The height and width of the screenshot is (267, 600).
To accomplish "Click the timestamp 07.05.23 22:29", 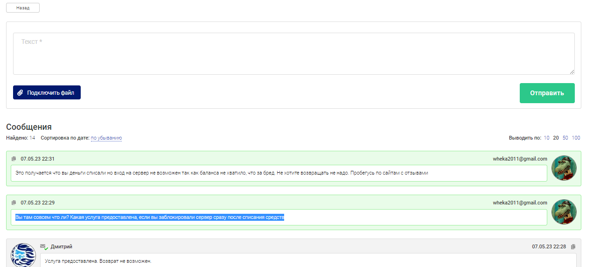I will point(37,203).
